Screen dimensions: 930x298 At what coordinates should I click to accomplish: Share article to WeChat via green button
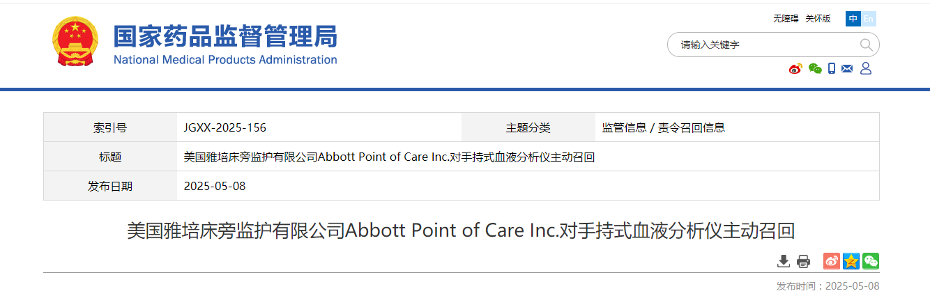point(871,261)
